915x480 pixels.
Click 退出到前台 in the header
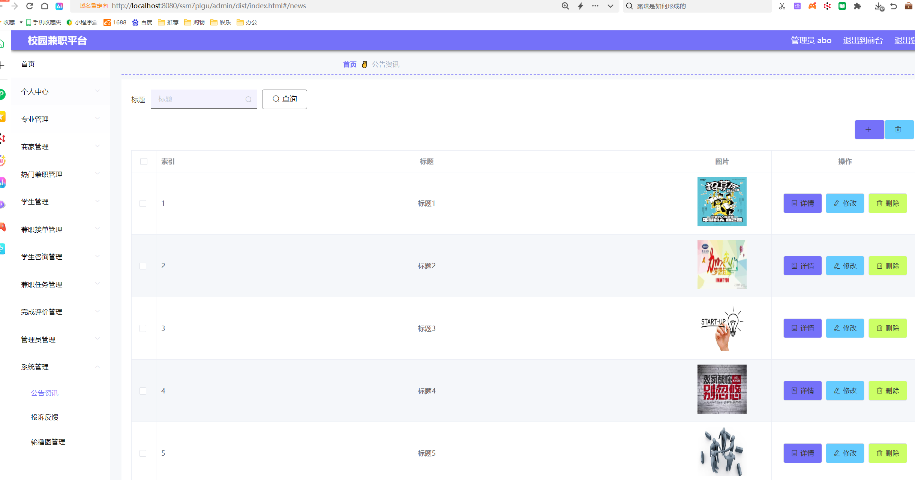(x=863, y=40)
